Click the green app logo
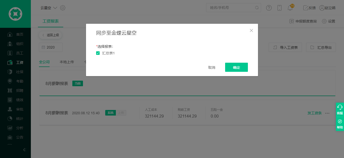Viewport: 344px width, 158px height. [15, 14]
